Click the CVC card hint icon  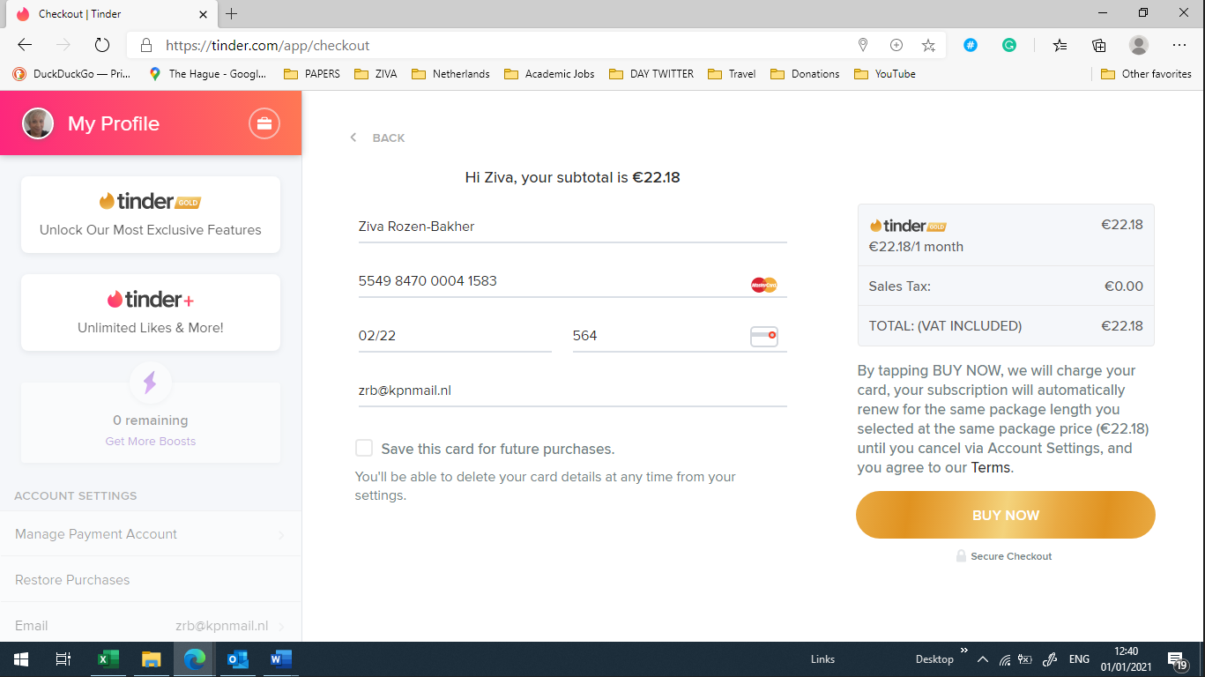[764, 337]
